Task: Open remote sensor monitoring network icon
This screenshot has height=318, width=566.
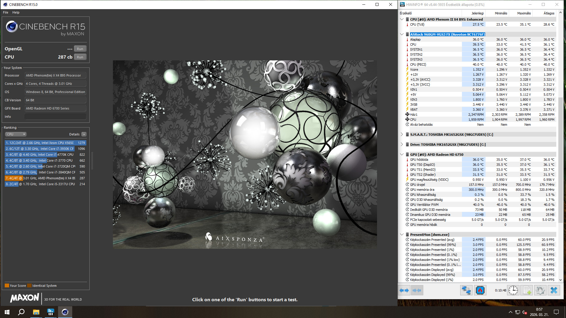Action: (x=466, y=290)
